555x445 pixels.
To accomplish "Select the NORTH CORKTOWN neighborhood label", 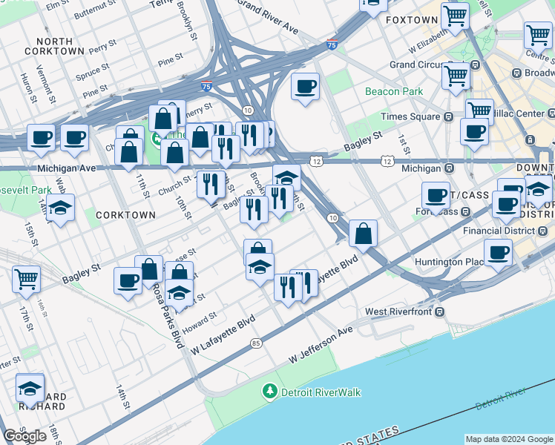I will [54, 46].
